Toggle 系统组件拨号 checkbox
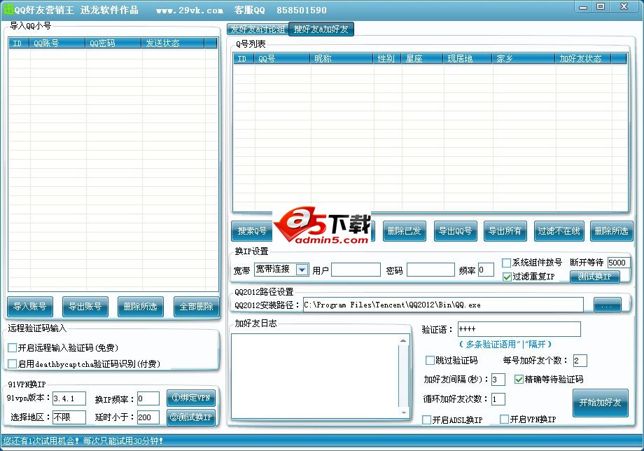 [x=506, y=263]
